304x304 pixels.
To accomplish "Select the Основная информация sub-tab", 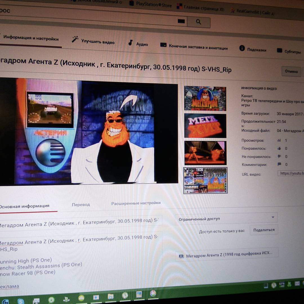I will (x=24, y=206).
